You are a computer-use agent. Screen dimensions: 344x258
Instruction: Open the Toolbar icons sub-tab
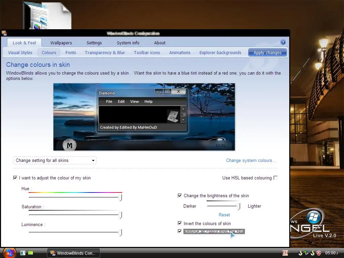click(147, 53)
